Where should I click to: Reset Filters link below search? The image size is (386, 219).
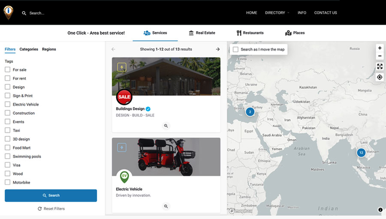click(x=51, y=209)
